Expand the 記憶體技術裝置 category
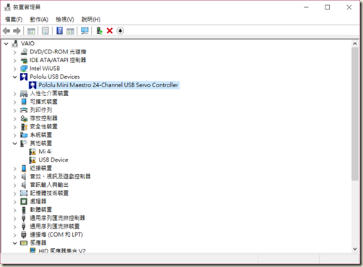This screenshot has width=363, height=267. coord(15,193)
